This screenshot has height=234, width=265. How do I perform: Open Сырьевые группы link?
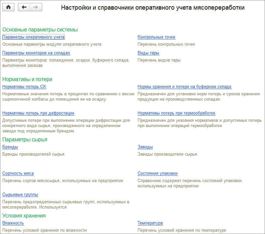(20, 195)
